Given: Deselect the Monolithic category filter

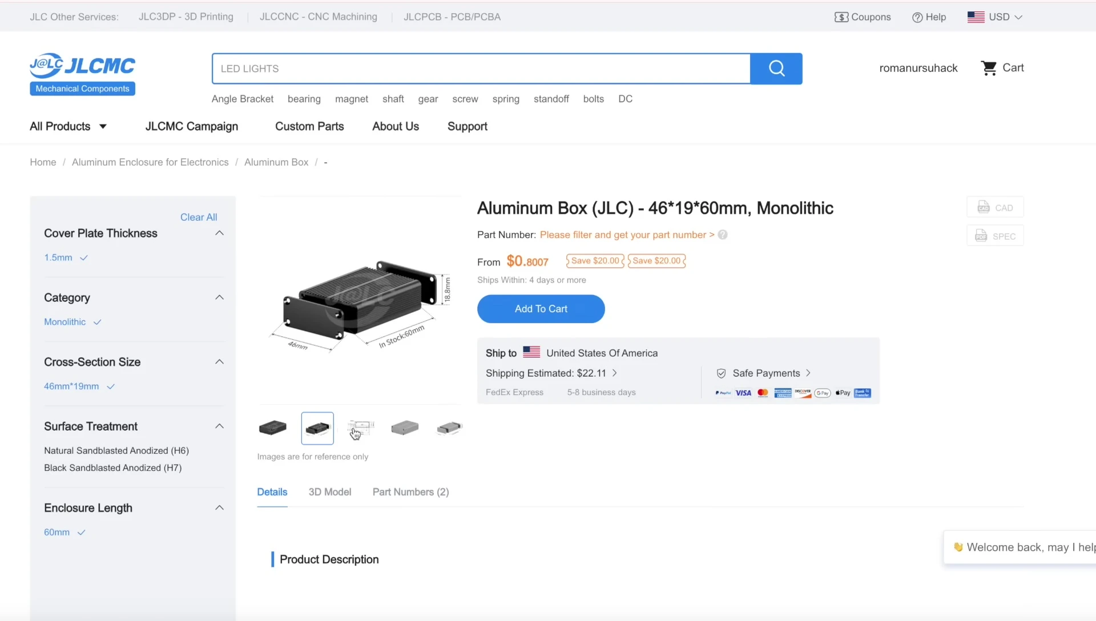Looking at the screenshot, I should point(72,322).
